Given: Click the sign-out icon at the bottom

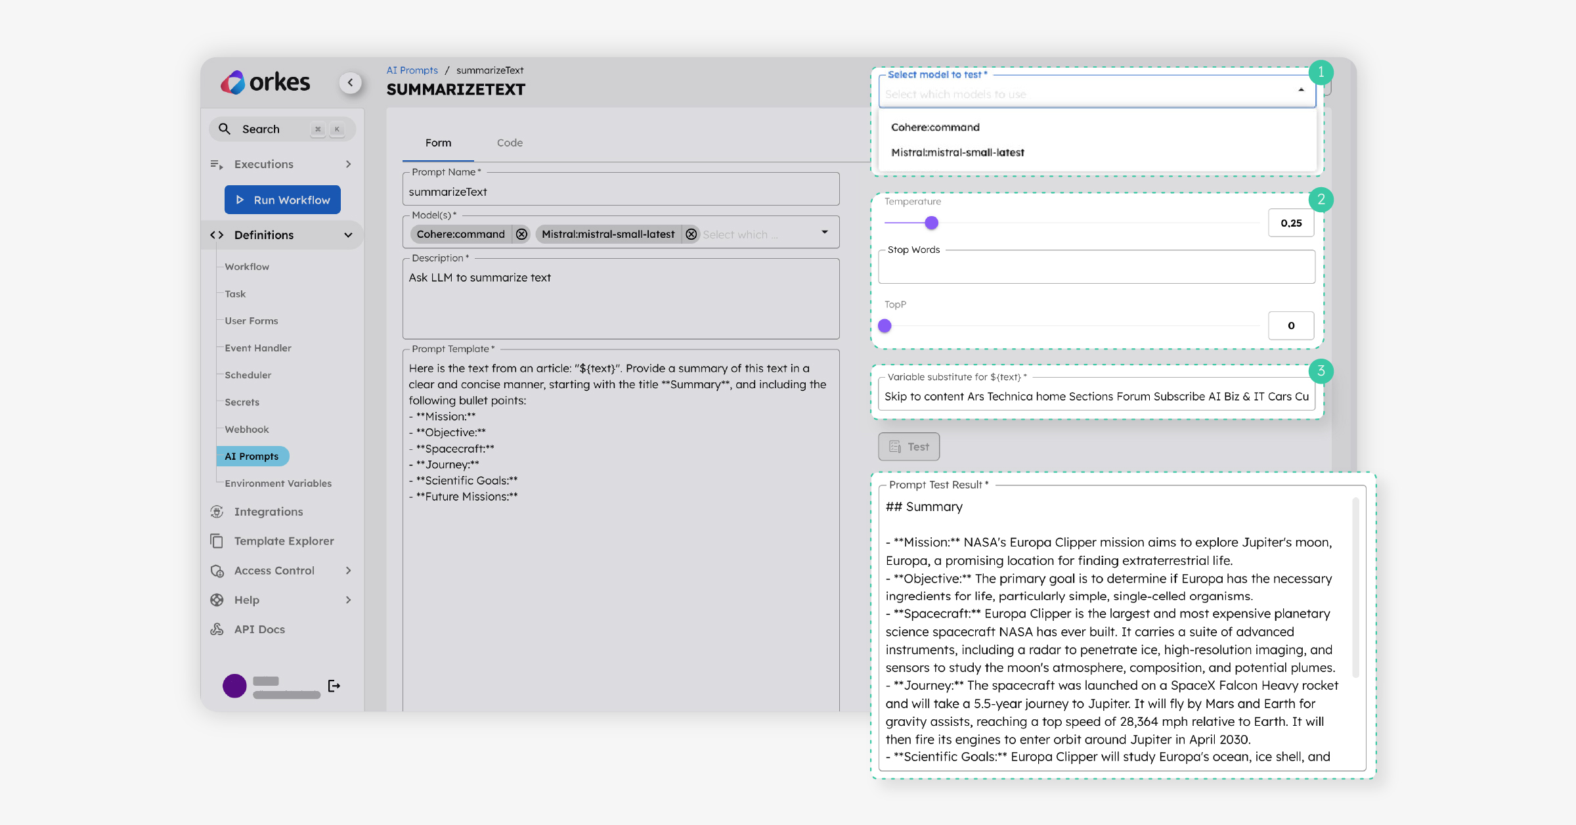Looking at the screenshot, I should click(335, 686).
